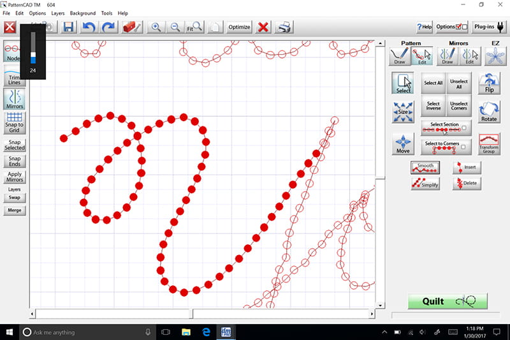The width and height of the screenshot is (510, 340).
Task: Choose the Move tool
Action: (x=403, y=144)
